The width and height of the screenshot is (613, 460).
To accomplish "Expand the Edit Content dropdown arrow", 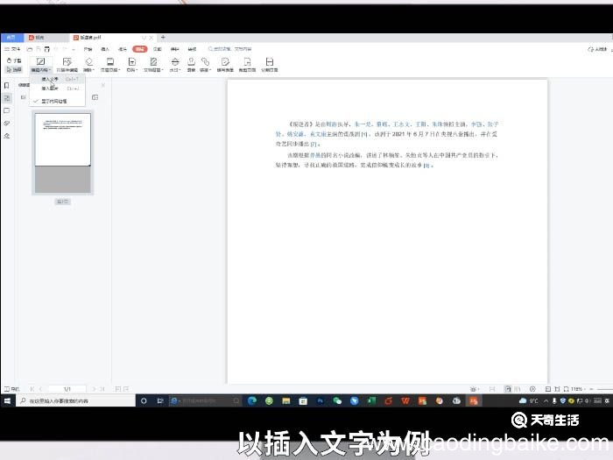I will [50, 70].
